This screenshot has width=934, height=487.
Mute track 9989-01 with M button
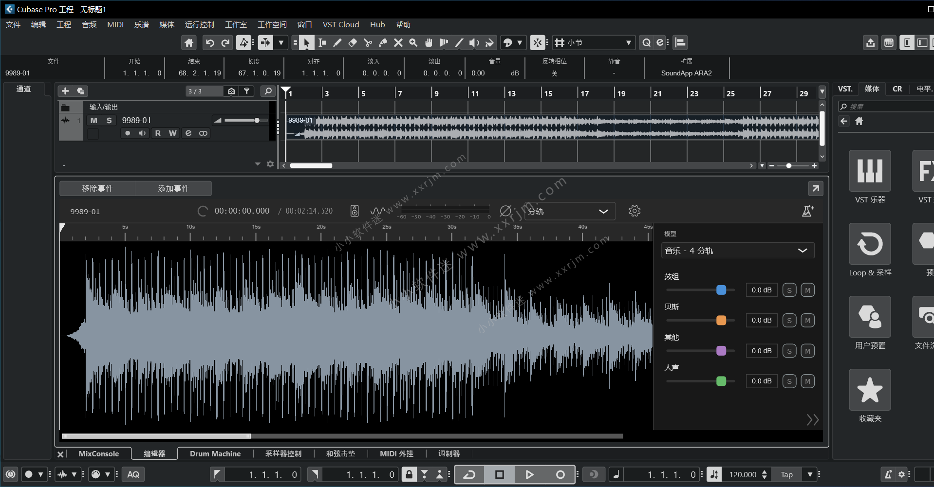point(94,121)
